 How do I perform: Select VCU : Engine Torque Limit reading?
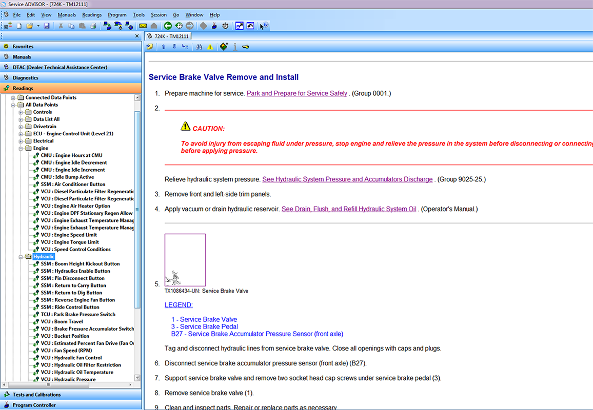(x=70, y=242)
